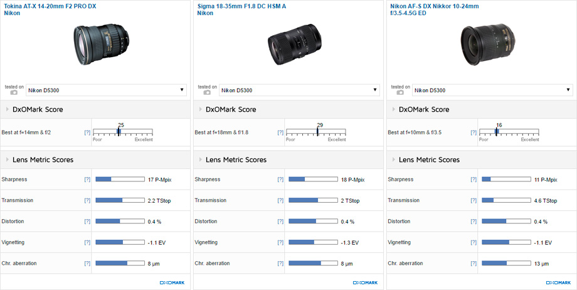Open the Nikon 10-24mm tested-on camera dropdown
This screenshot has height=290, width=577.
click(x=493, y=90)
